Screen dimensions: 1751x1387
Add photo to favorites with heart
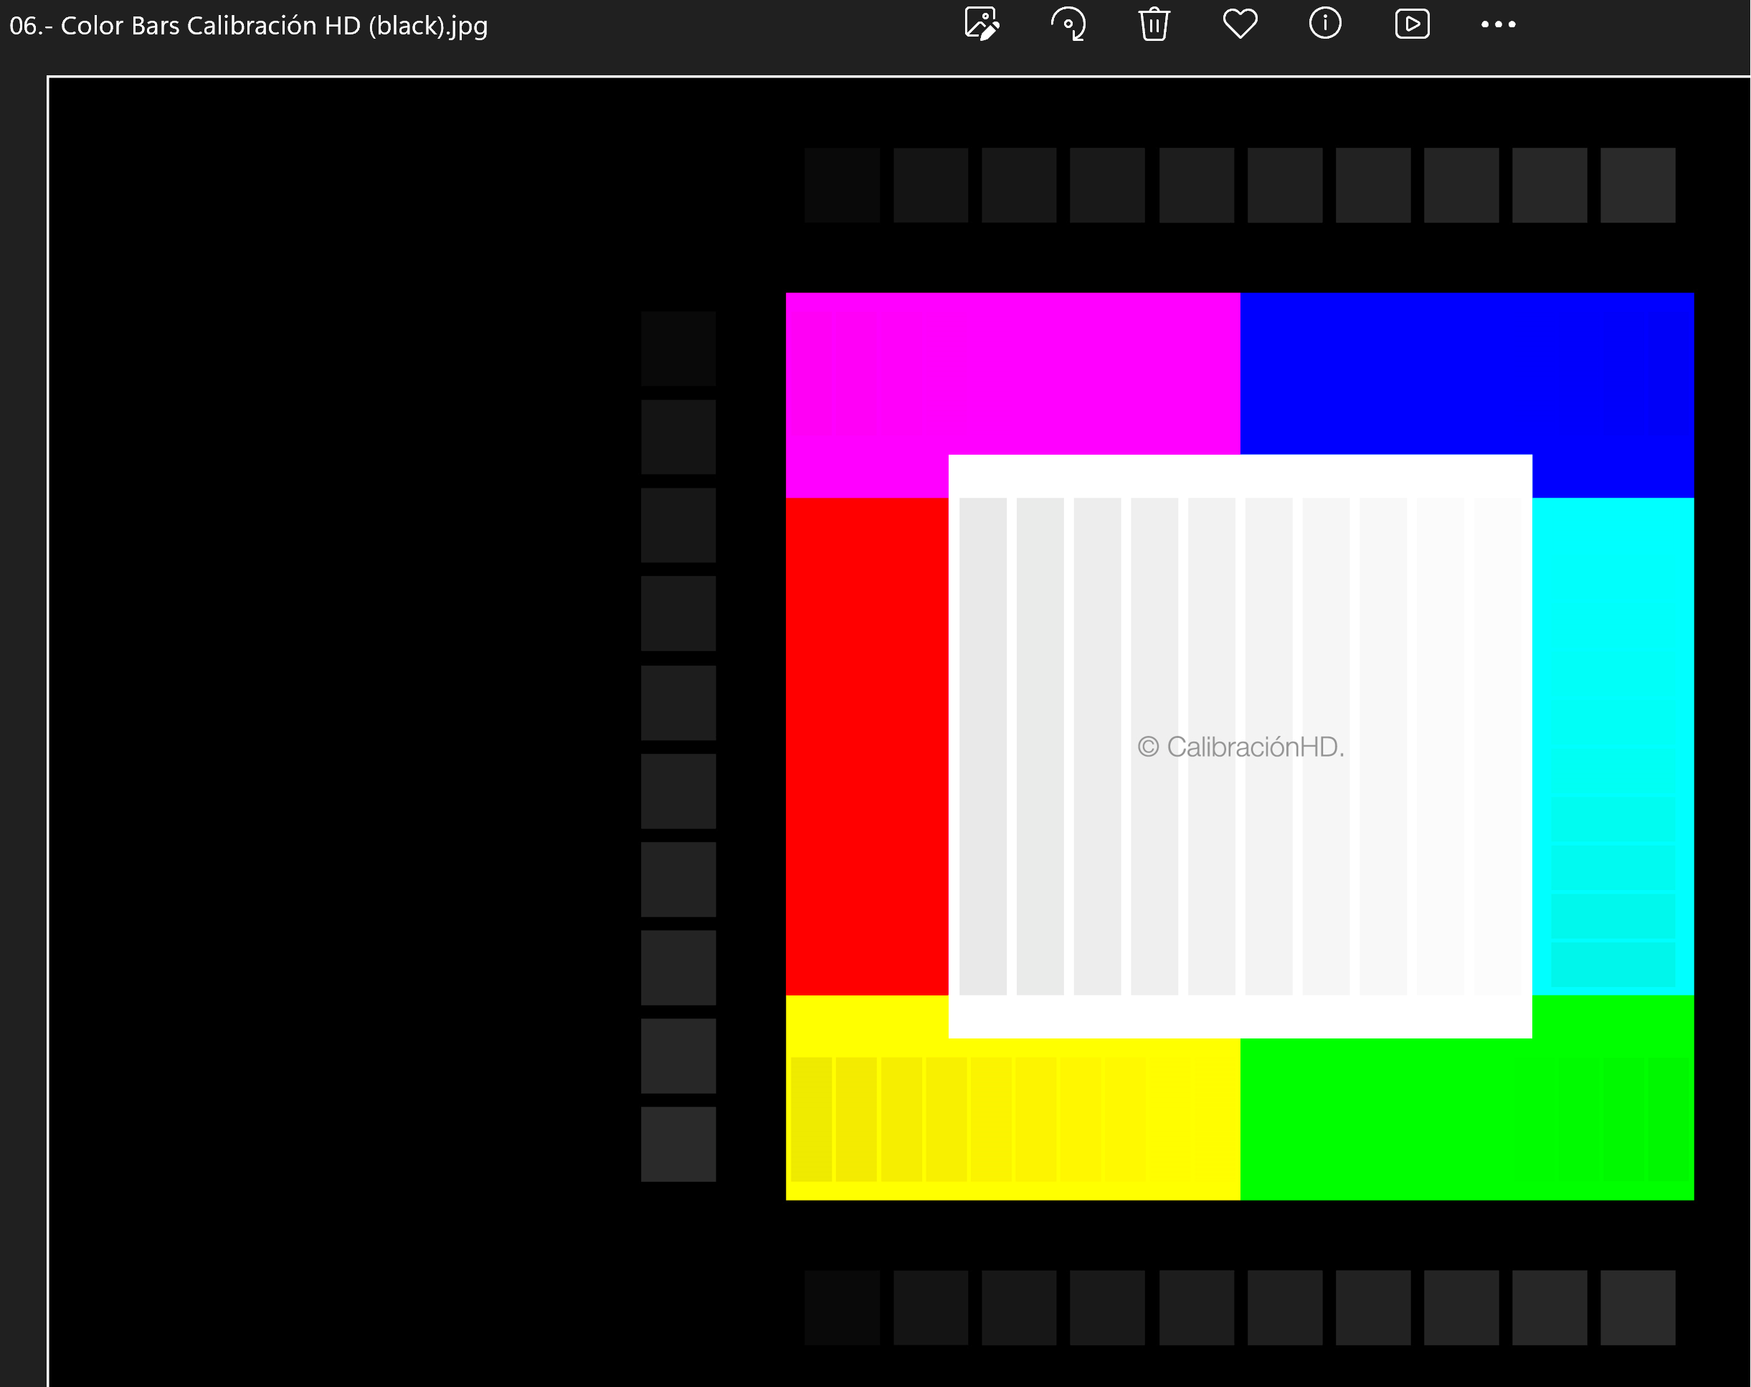pyautogui.click(x=1240, y=24)
